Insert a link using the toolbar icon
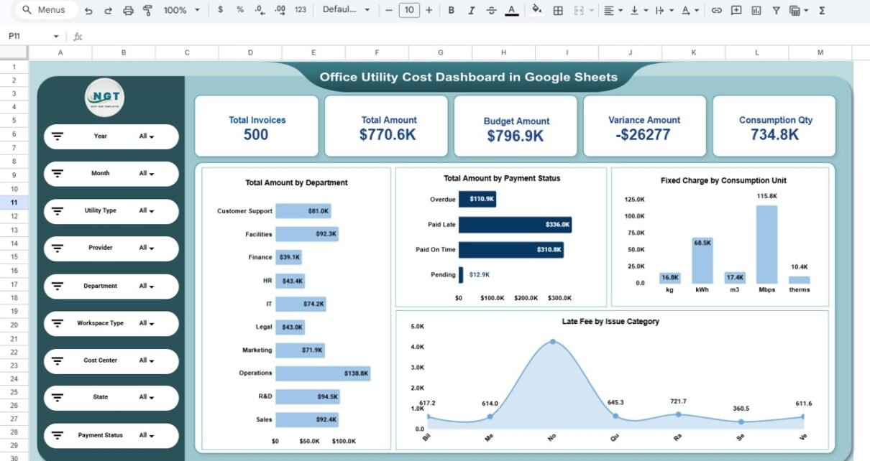This screenshot has height=461, width=870. click(716, 10)
